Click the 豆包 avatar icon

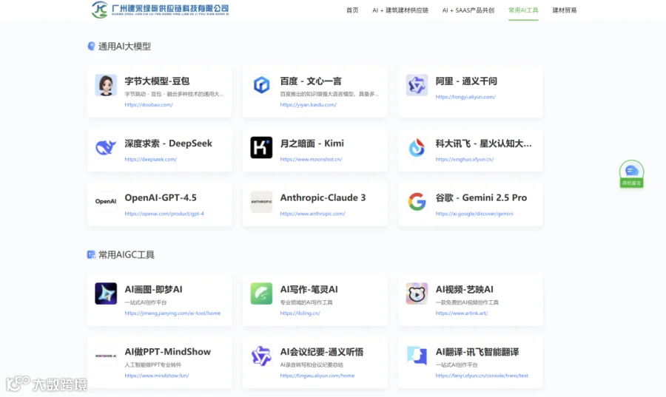106,85
